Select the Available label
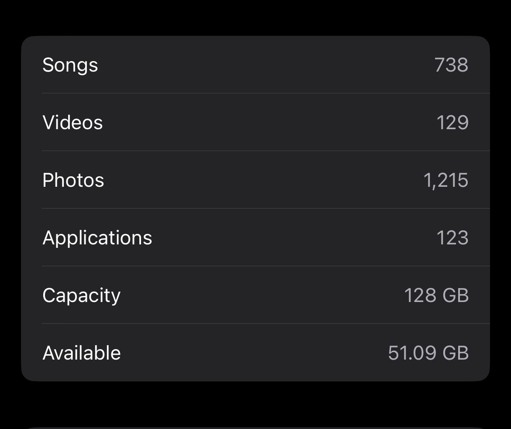 81,353
